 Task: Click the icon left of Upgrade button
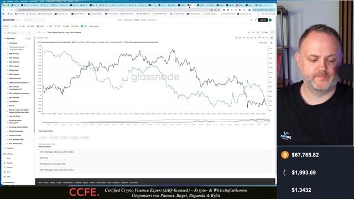click(256, 20)
